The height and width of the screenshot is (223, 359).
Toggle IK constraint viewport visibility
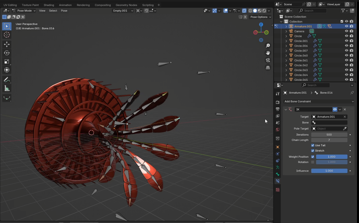click(x=335, y=109)
